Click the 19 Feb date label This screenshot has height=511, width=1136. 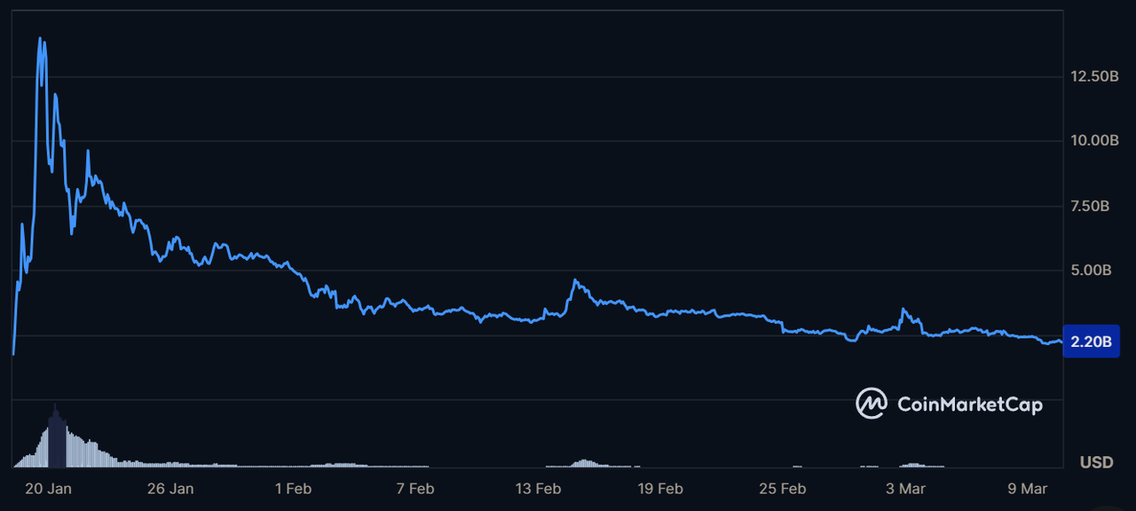(x=659, y=489)
